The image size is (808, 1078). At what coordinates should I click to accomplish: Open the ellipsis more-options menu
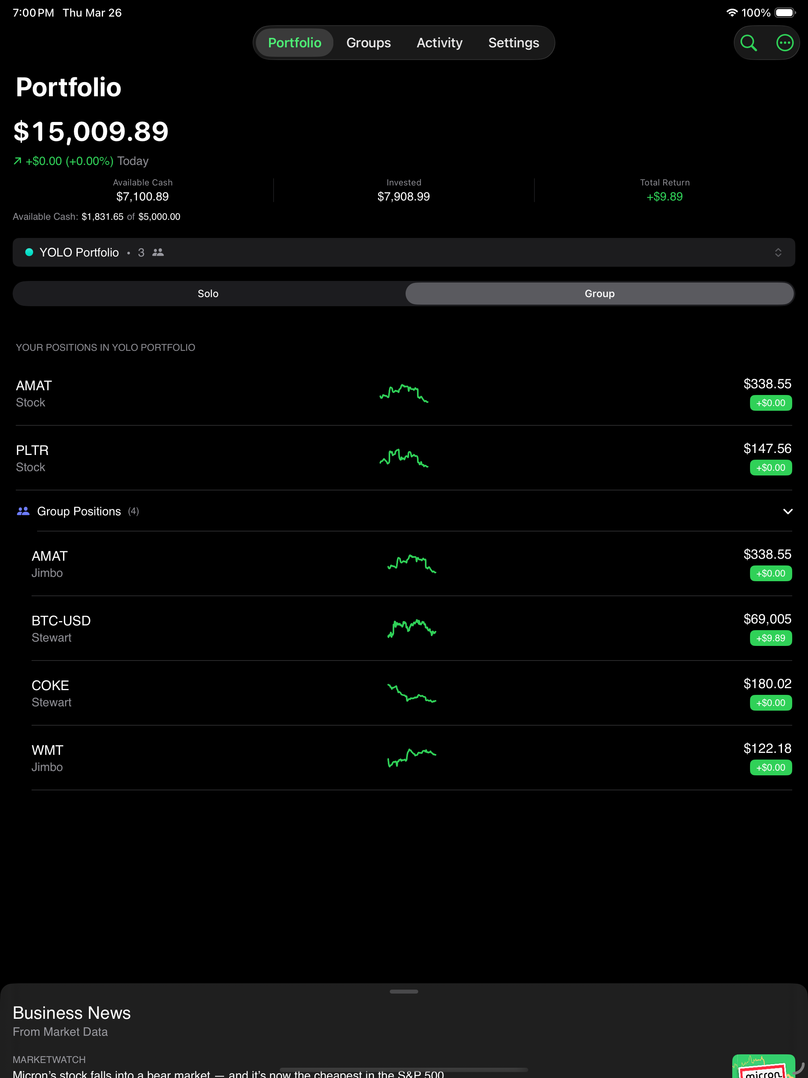tap(785, 42)
